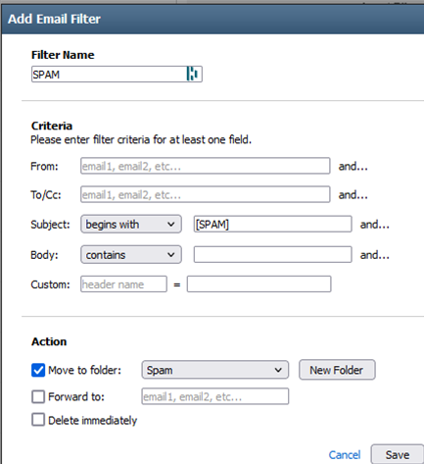Click the Custom header value field

point(259,284)
